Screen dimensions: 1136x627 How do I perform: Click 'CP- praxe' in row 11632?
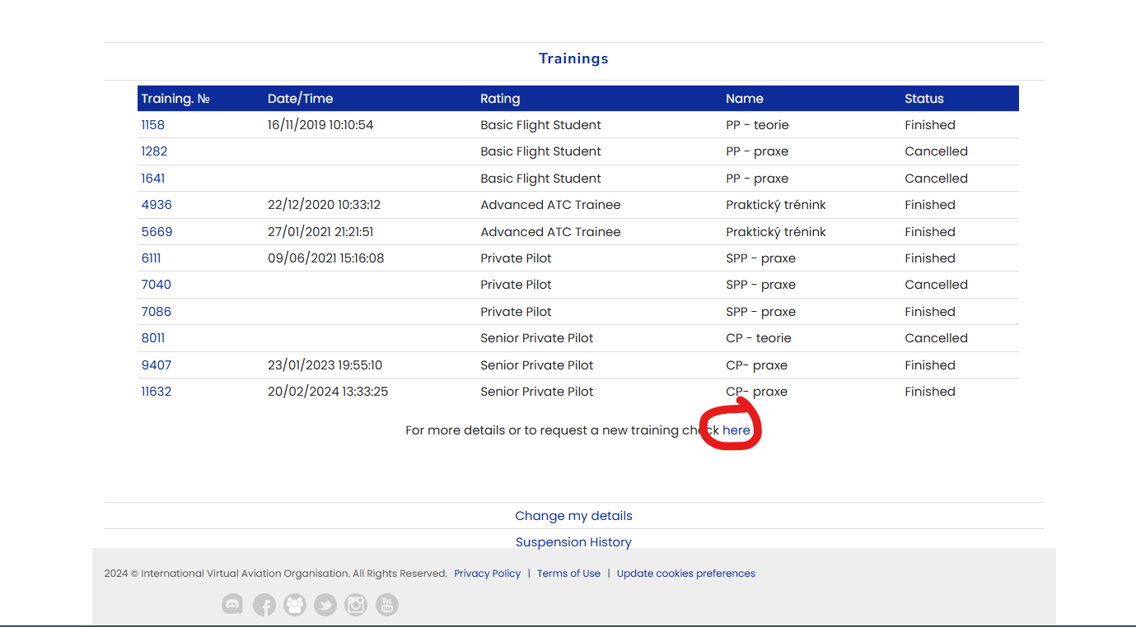click(756, 392)
